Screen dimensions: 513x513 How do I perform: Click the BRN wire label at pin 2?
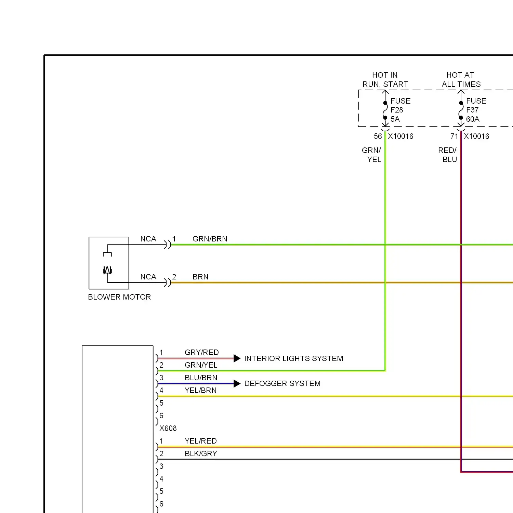[x=200, y=277]
